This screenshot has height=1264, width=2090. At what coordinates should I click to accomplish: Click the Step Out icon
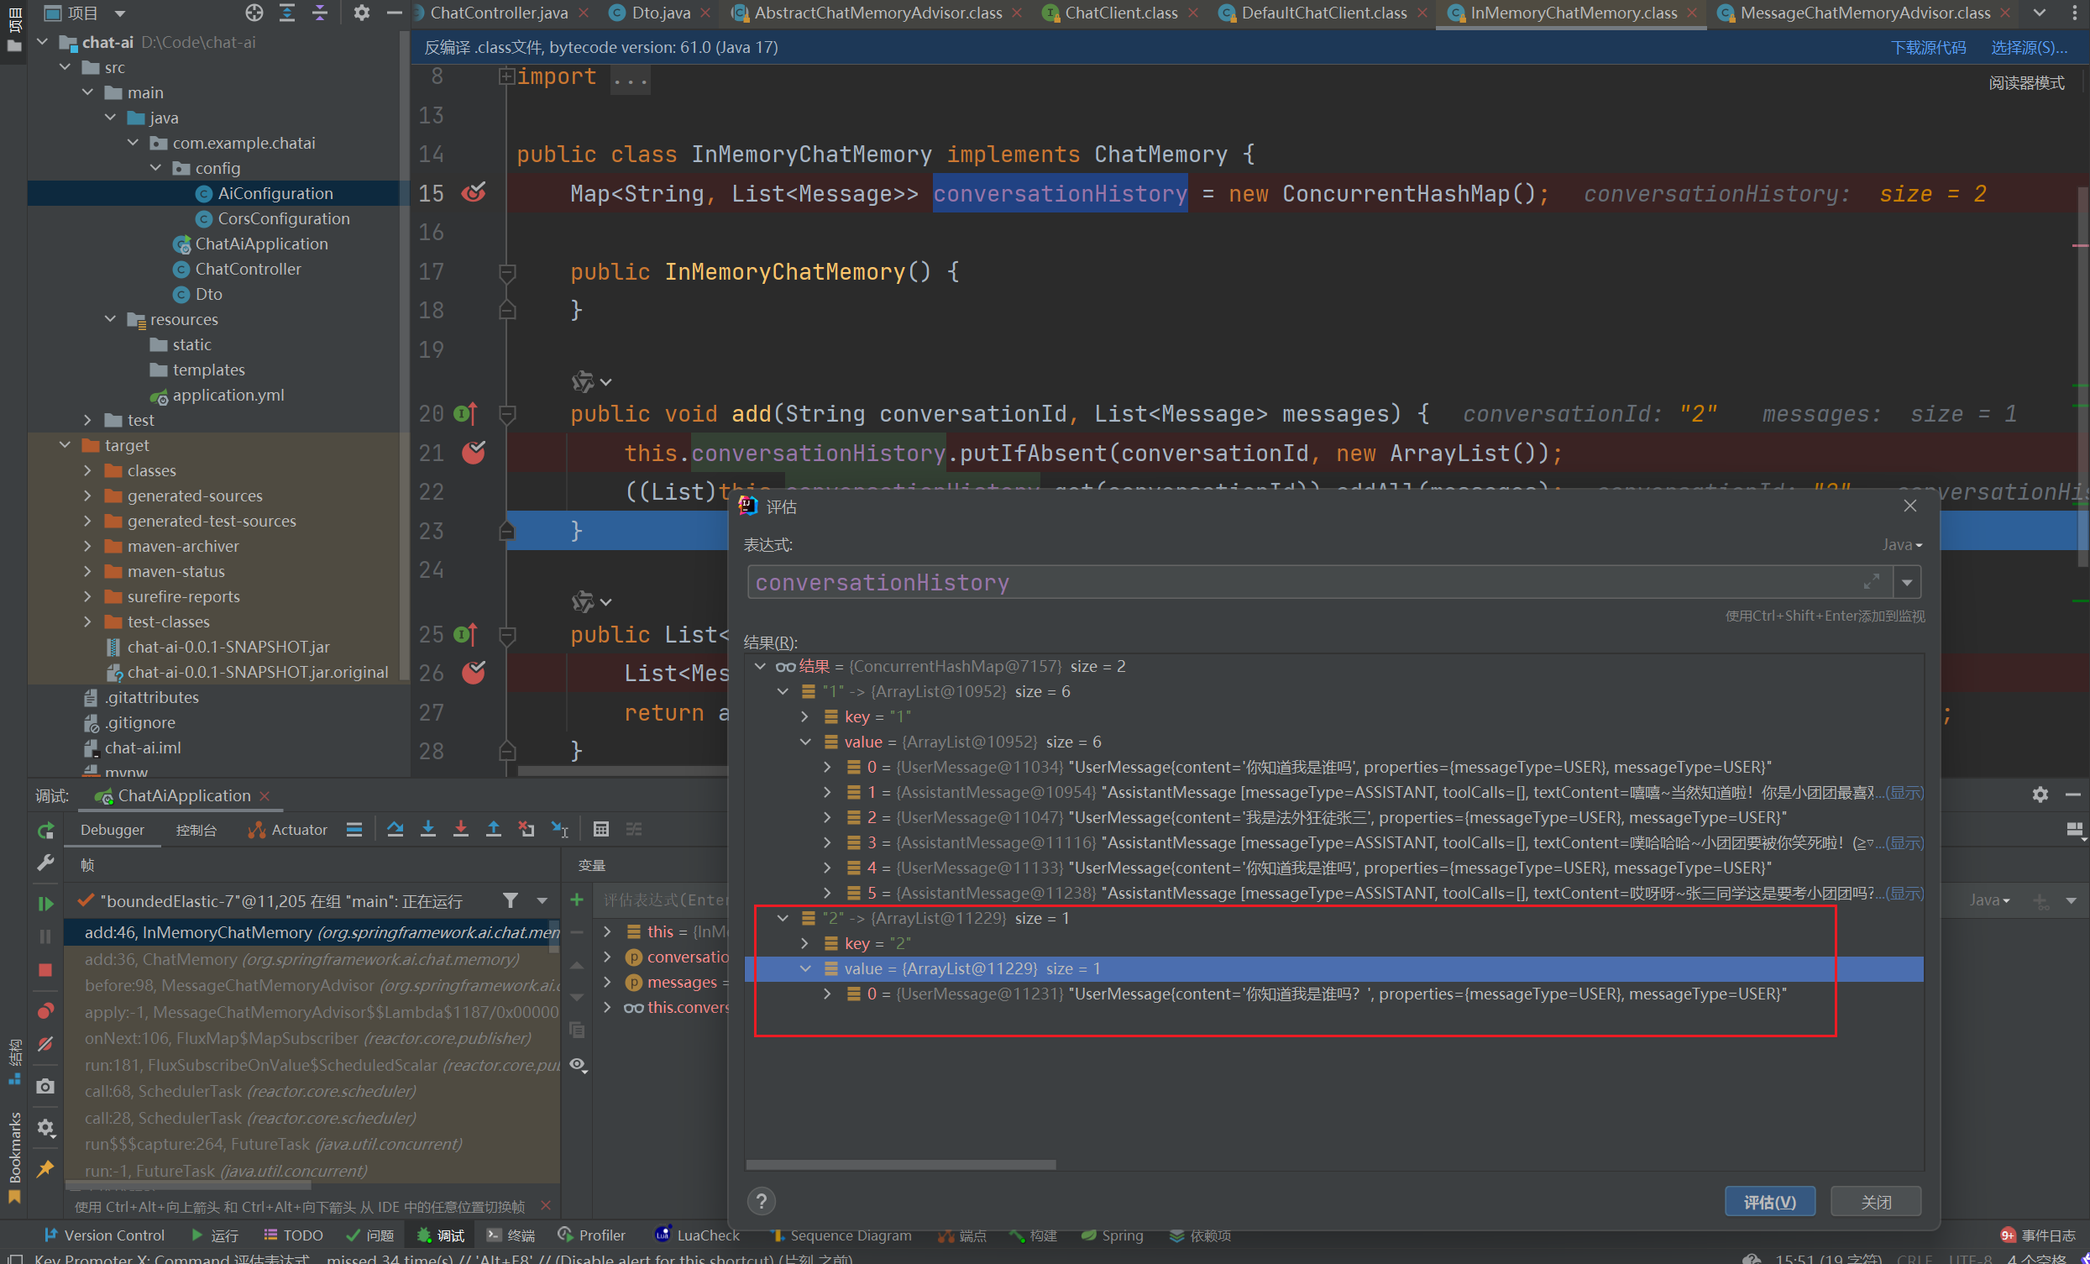[493, 829]
